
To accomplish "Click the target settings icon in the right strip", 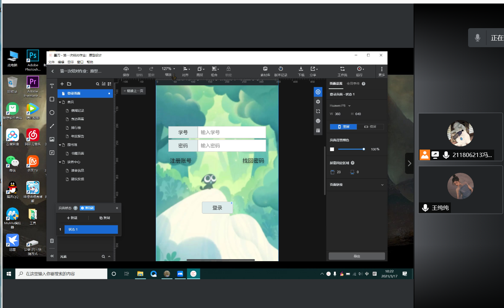I will pos(318,92).
